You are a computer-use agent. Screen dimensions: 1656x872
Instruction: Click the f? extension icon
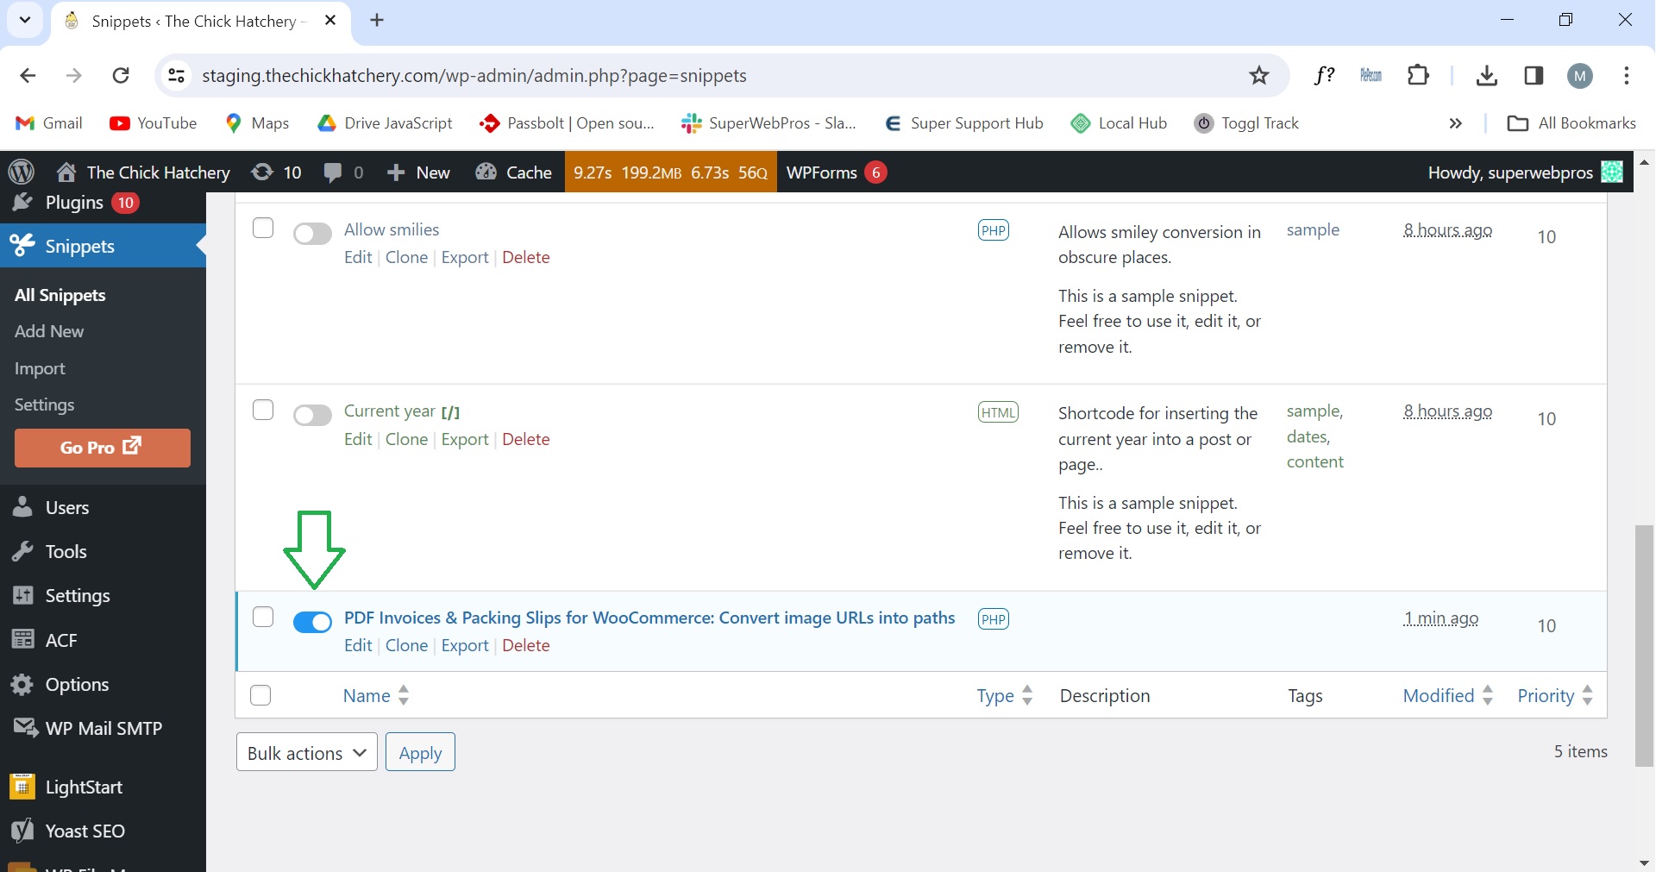coord(1324,76)
